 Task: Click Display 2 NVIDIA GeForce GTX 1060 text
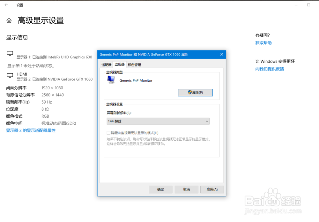click(x=55, y=79)
